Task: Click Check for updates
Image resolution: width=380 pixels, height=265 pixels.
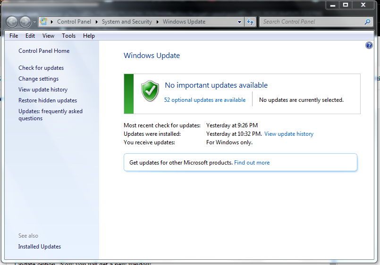Action: (41, 68)
